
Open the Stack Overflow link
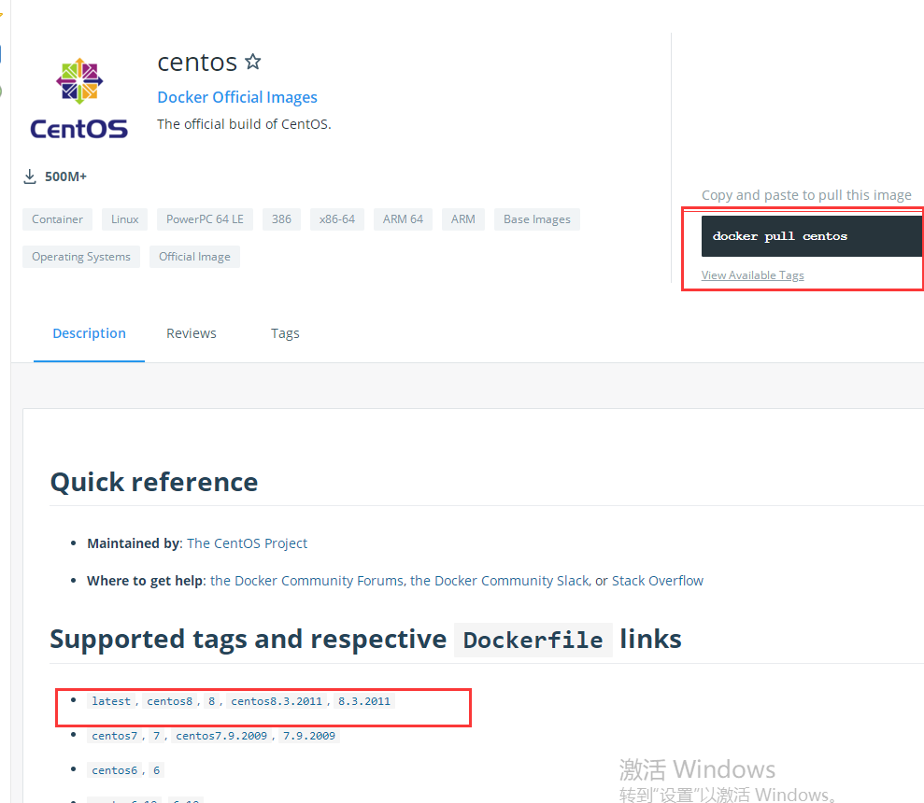657,581
